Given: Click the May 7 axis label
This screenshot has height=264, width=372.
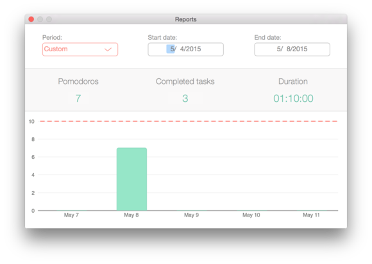Looking at the screenshot, I should pyautogui.click(x=71, y=215).
